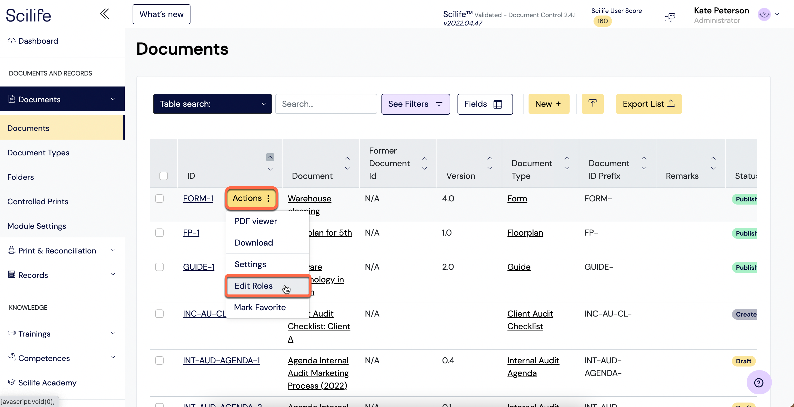Check the checkbox for FORM-1 row
This screenshot has height=407, width=794.
(160, 199)
